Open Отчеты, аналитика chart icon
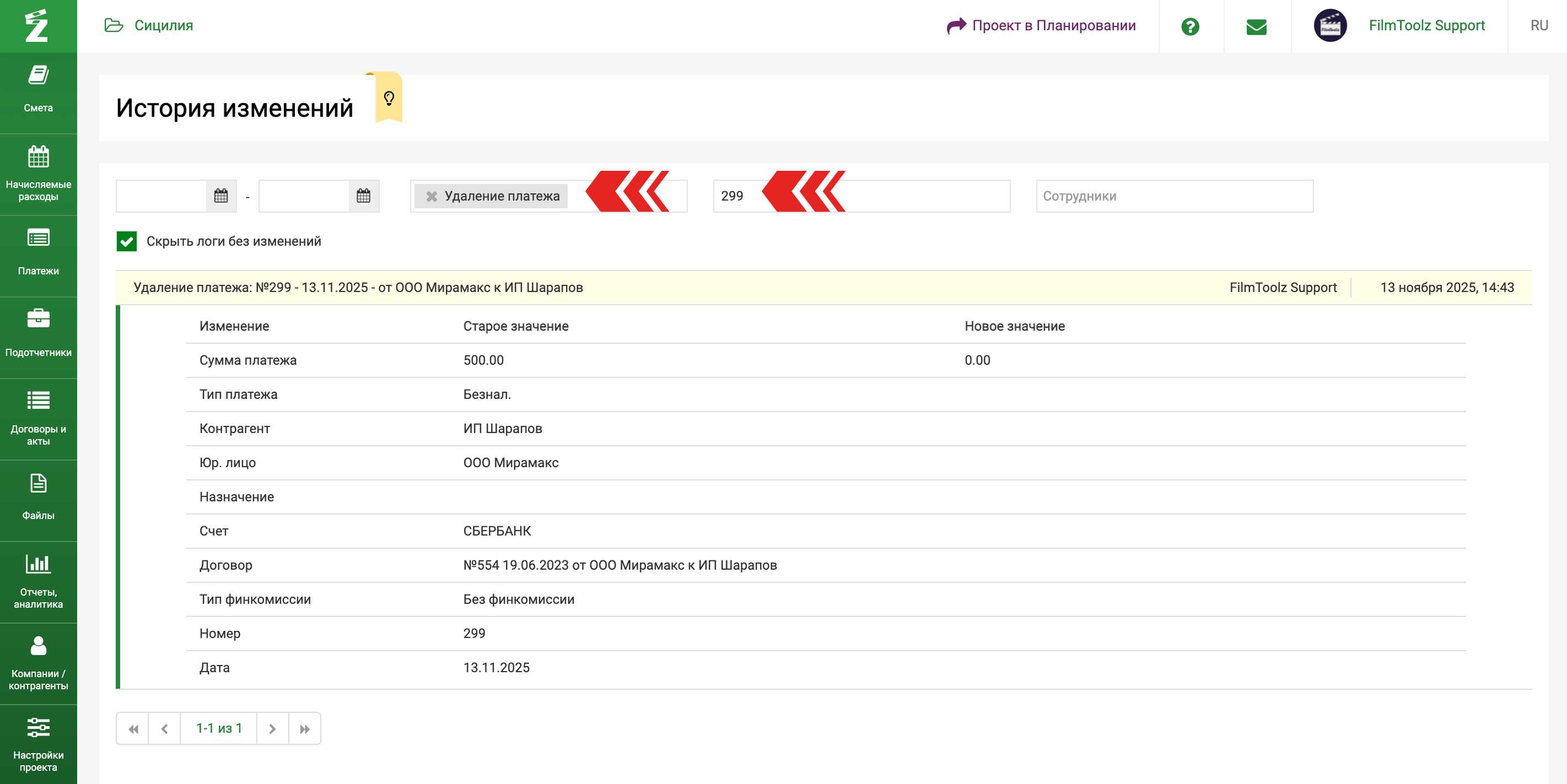Image resolution: width=1567 pixels, height=784 pixels. click(39, 563)
